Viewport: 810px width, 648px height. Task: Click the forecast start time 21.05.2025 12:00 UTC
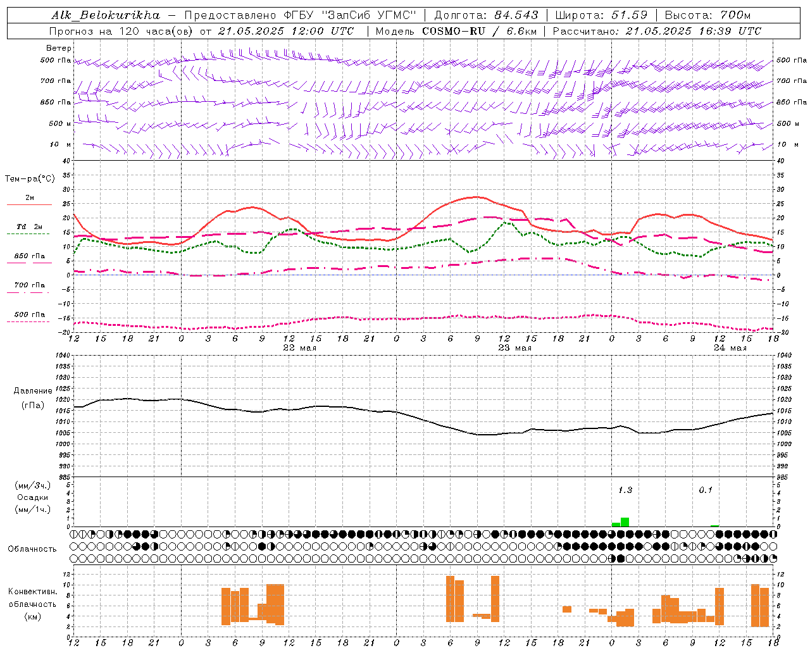[x=286, y=31]
